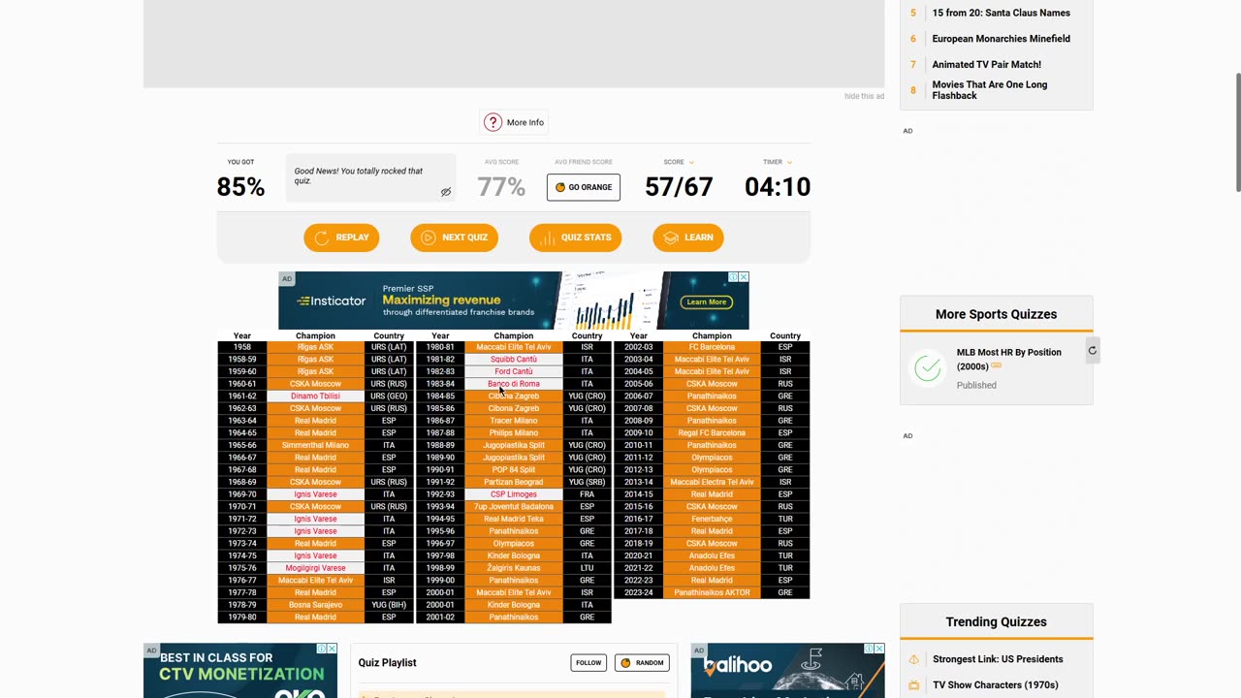Click missed answer 'Ford Cantù'
Viewport: 1241px width, 698px height.
[x=513, y=372]
